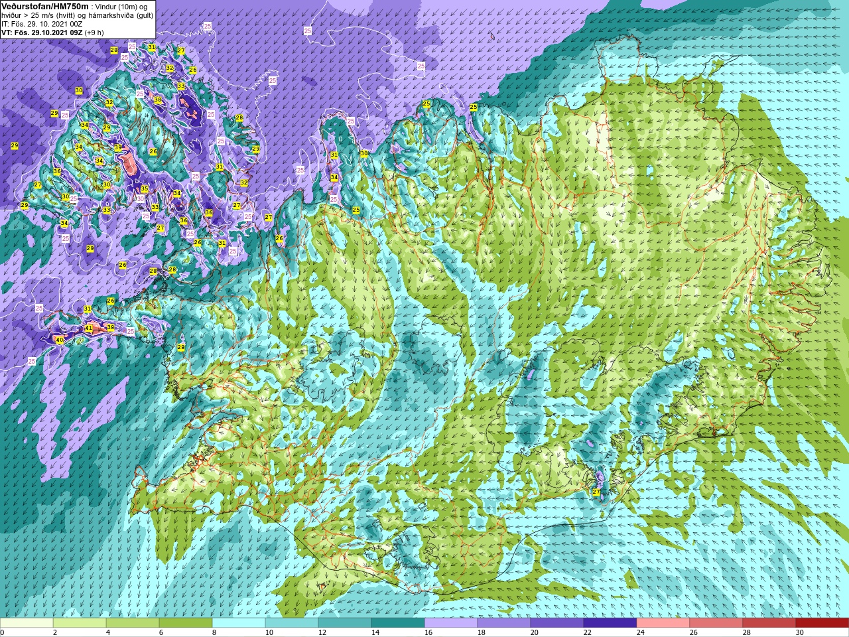849x637 pixels.
Task: Click the 4–6 m/s legend color swatch
Action: [x=133, y=623]
